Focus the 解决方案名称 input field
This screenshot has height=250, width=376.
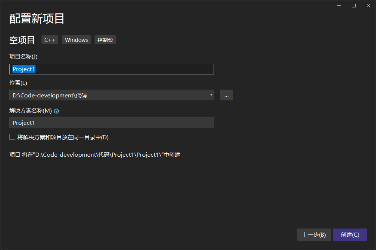(111, 123)
